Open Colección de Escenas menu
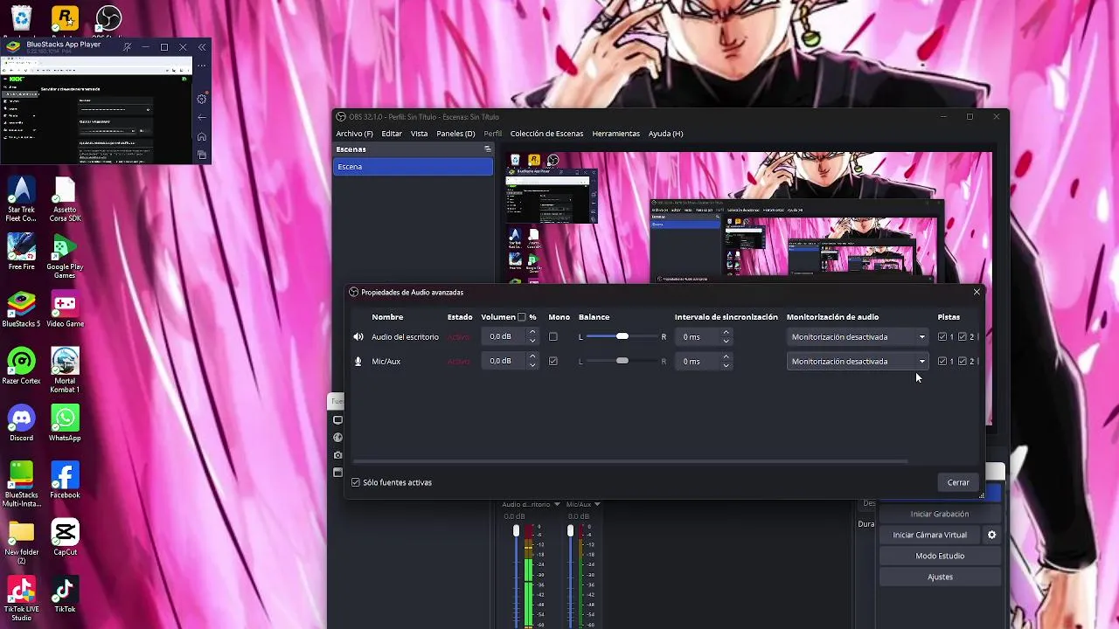Viewport: 1119px width, 629px height. tap(546, 134)
